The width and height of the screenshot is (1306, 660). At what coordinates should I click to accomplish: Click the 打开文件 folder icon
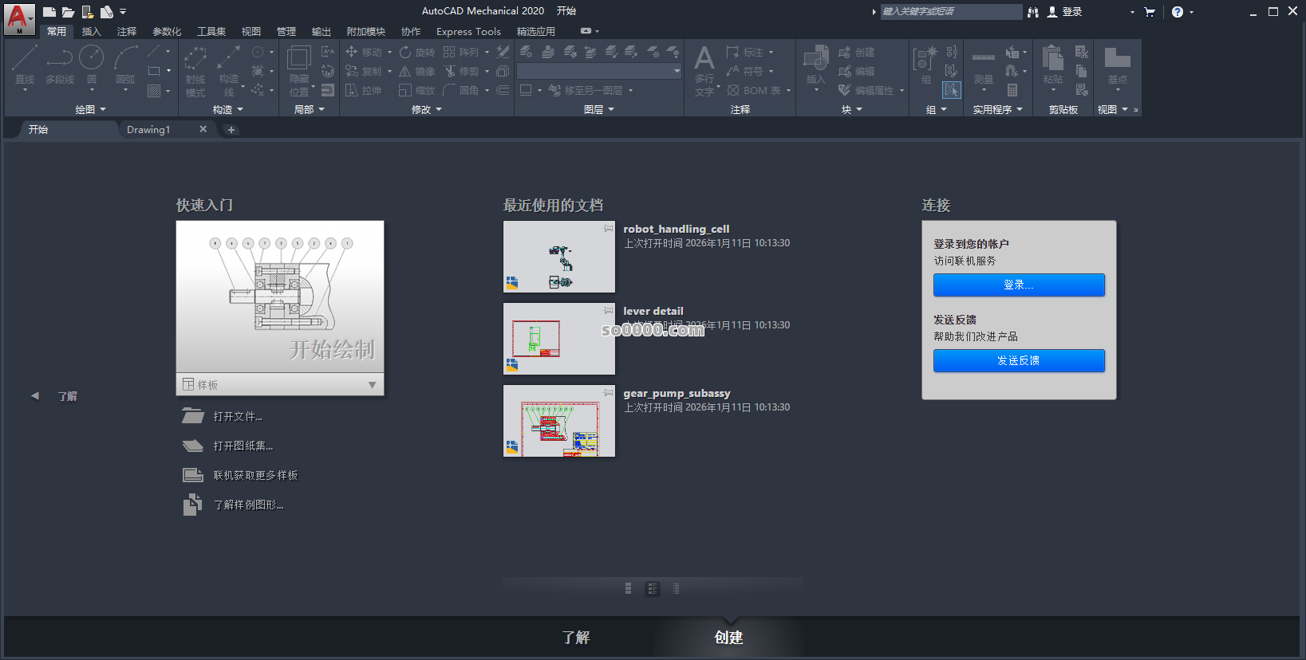[x=192, y=416]
